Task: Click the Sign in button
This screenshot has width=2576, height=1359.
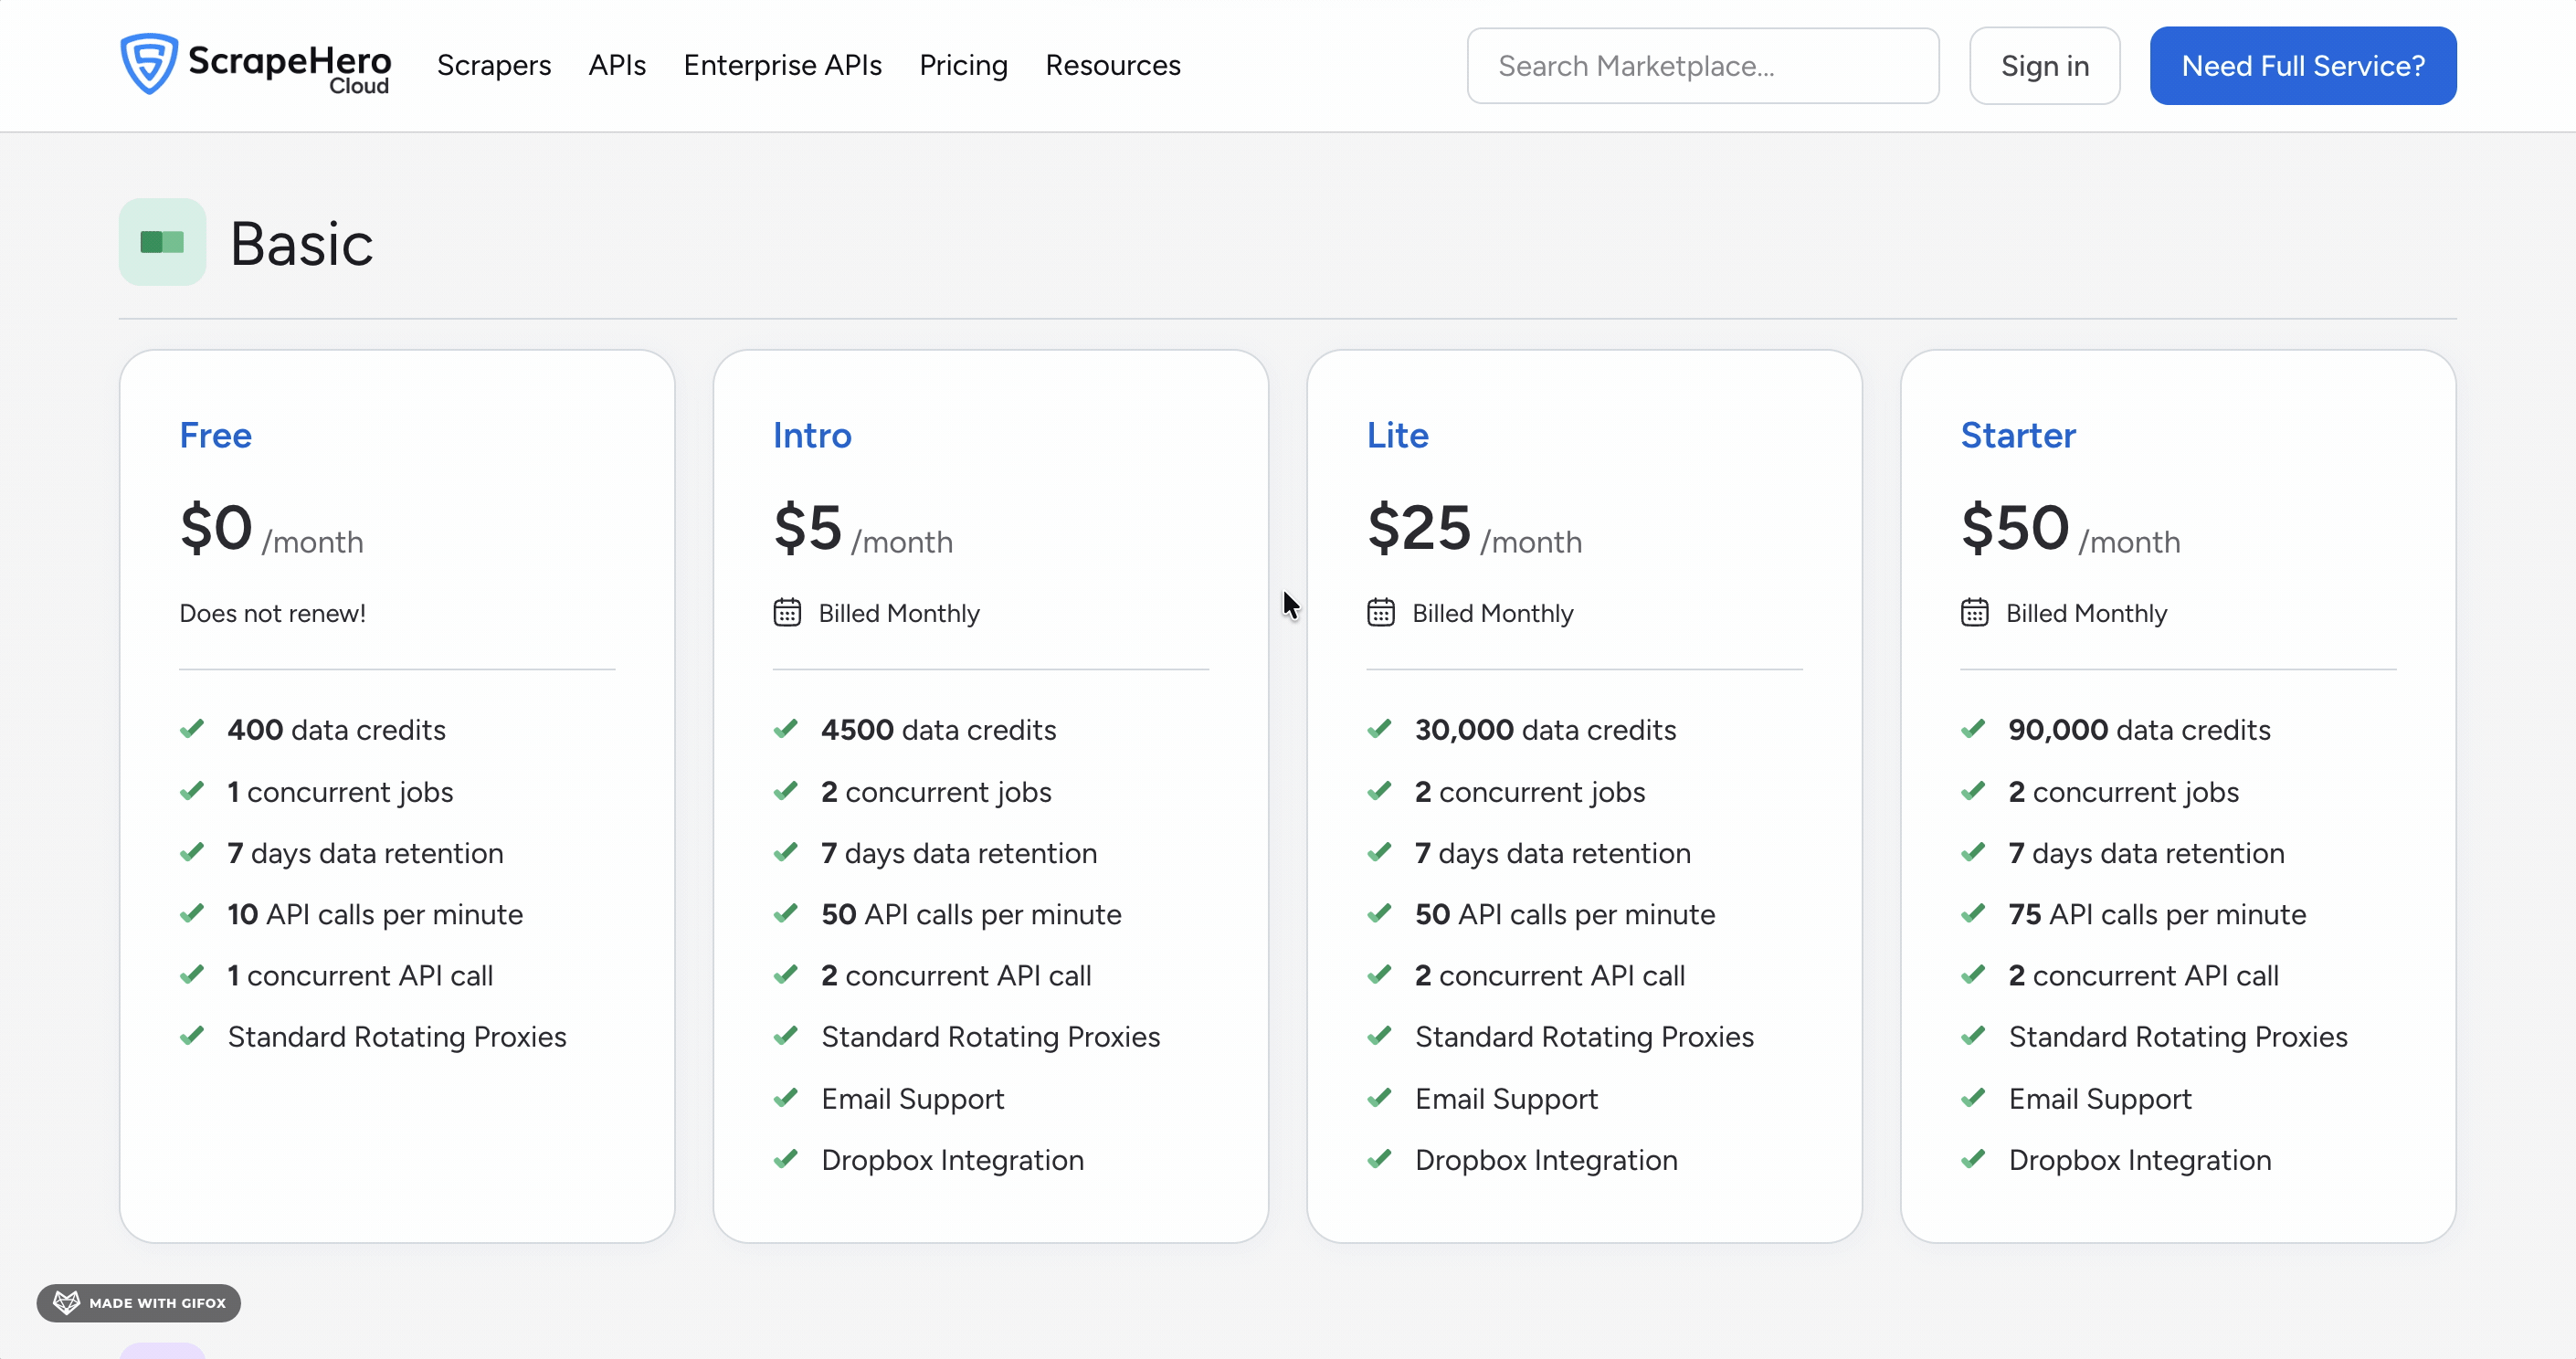Action: (x=2044, y=66)
